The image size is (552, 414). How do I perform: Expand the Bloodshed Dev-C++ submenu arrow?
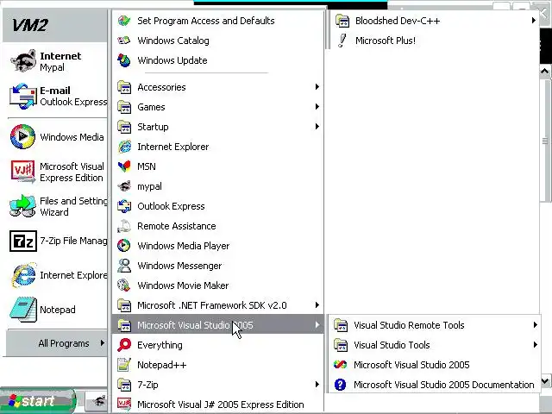click(x=534, y=21)
